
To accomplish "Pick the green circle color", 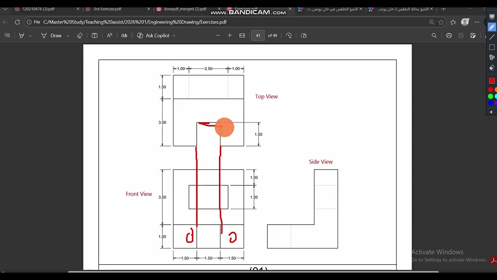I will pos(490,96).
